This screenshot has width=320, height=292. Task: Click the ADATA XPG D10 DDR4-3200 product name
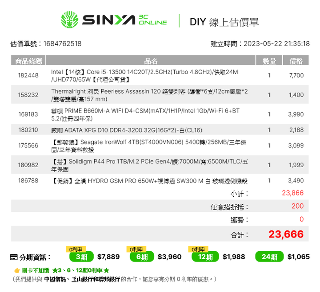point(127,130)
